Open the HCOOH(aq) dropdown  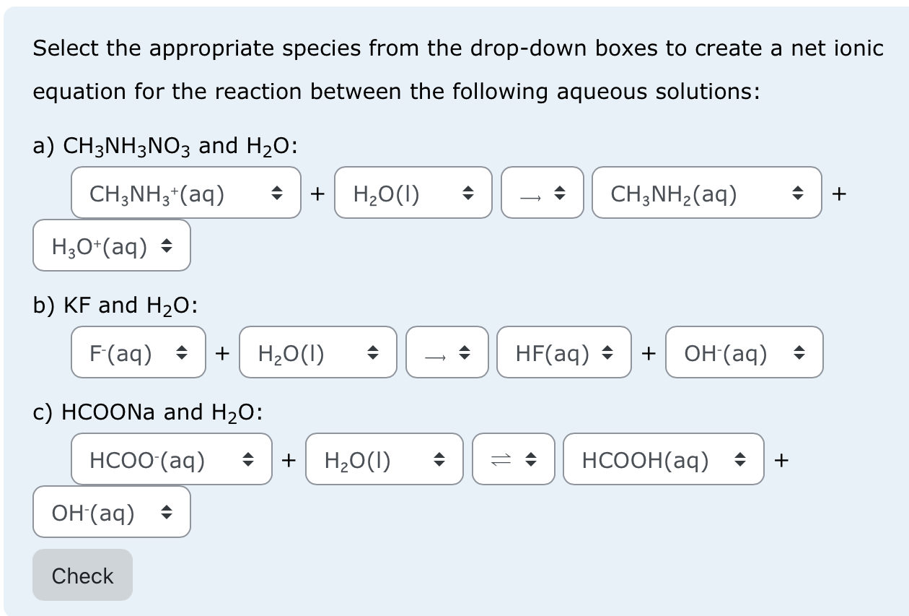pyautogui.click(x=663, y=459)
